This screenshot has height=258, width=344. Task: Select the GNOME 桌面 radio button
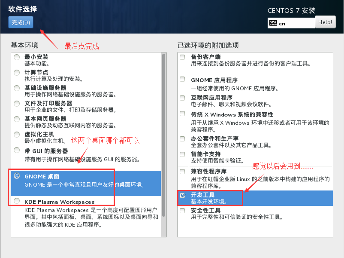tap(17, 176)
